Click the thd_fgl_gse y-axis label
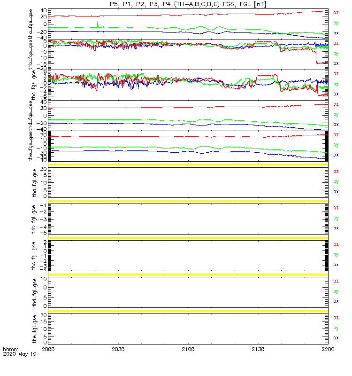The height and width of the screenshot is (376, 352). (x=35, y=292)
